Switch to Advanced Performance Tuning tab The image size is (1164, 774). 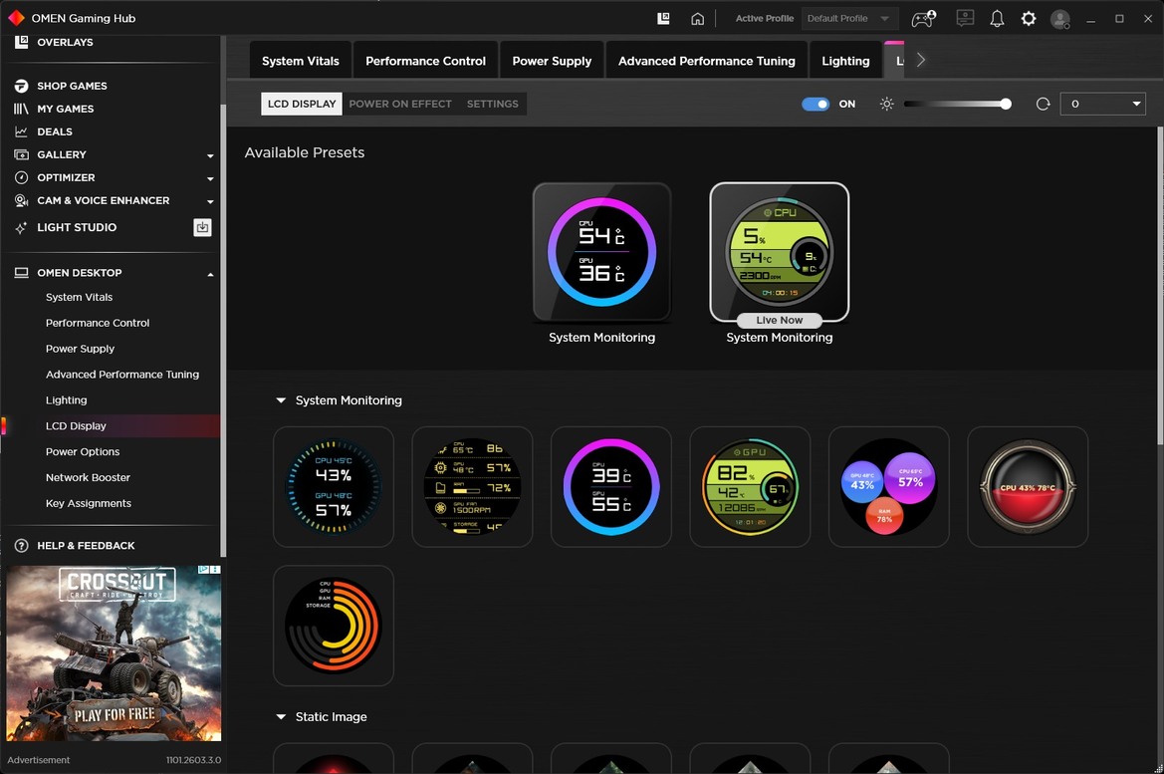[707, 61]
